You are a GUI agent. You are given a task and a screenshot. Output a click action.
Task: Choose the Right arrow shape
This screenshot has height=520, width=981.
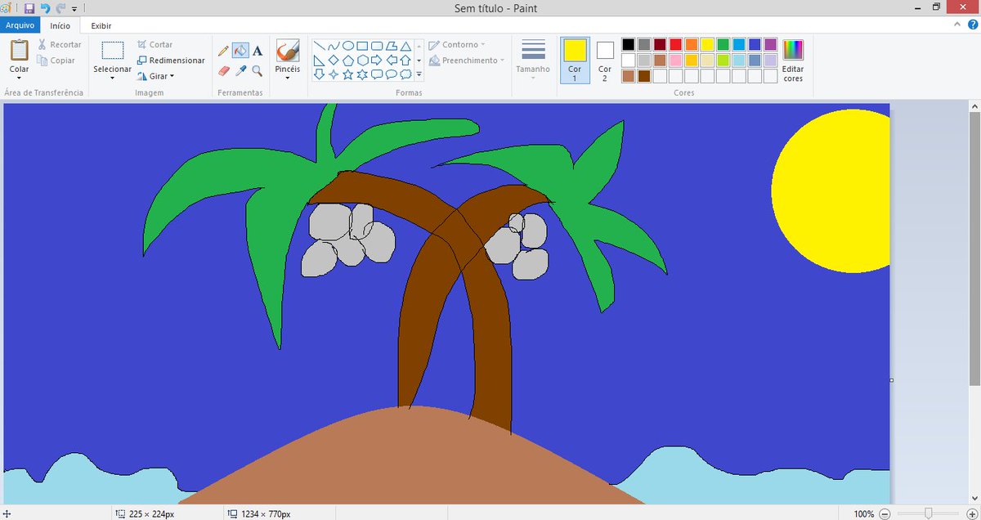click(x=377, y=60)
